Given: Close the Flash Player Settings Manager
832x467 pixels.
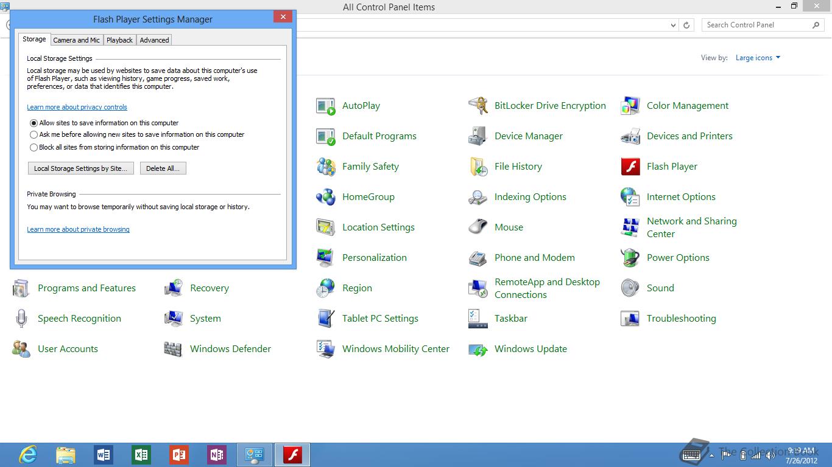Looking at the screenshot, I should point(283,17).
